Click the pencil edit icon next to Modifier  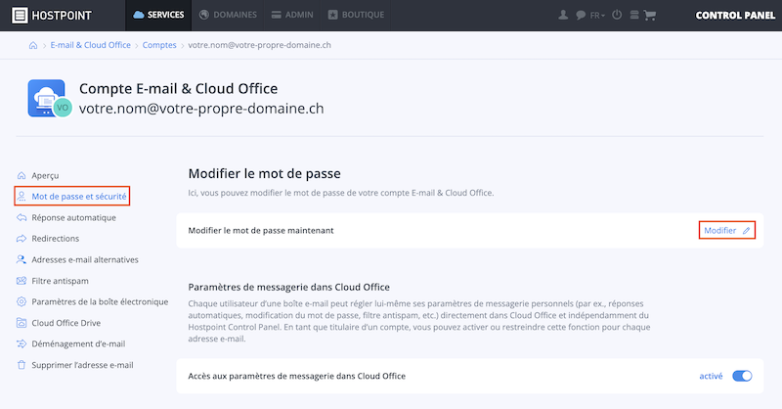click(746, 231)
